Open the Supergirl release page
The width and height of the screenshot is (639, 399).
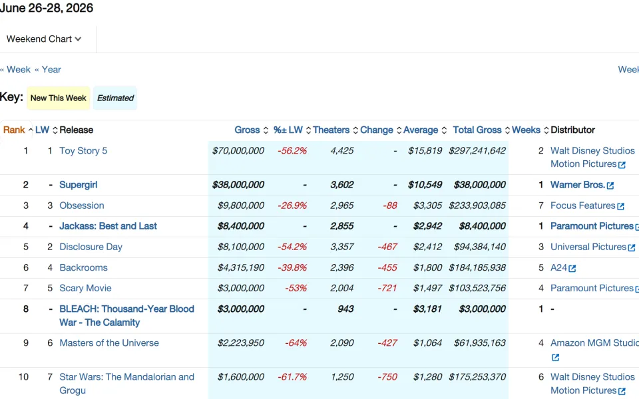click(x=79, y=185)
